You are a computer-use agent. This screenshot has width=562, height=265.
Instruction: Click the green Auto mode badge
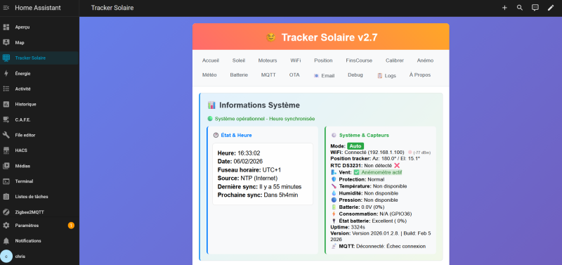[355, 146]
